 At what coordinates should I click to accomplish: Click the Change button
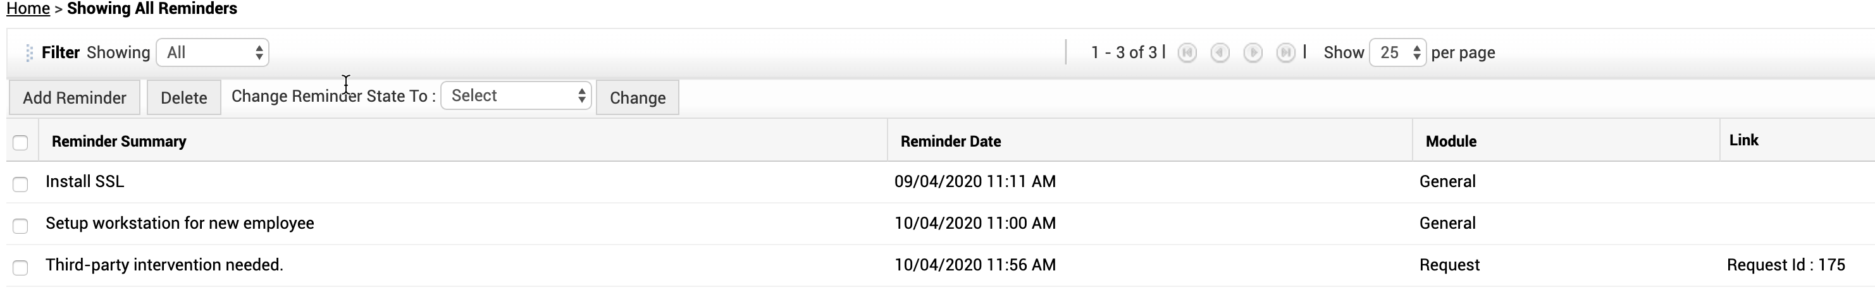pos(638,97)
